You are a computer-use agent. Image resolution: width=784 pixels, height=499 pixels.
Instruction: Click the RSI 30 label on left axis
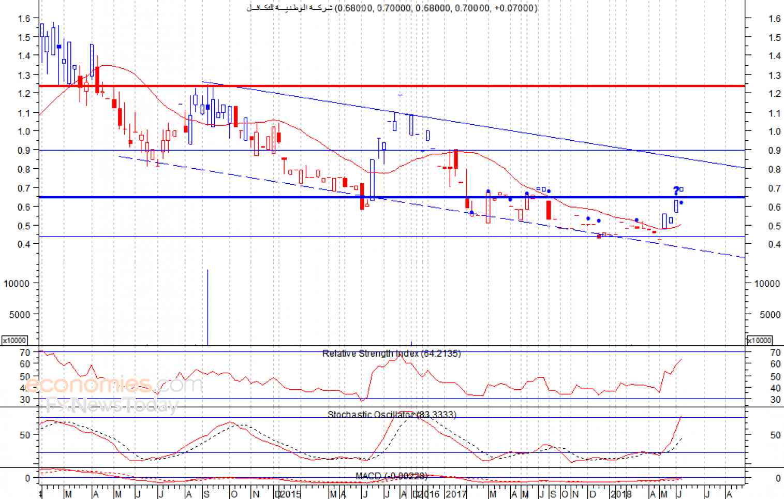coord(25,399)
